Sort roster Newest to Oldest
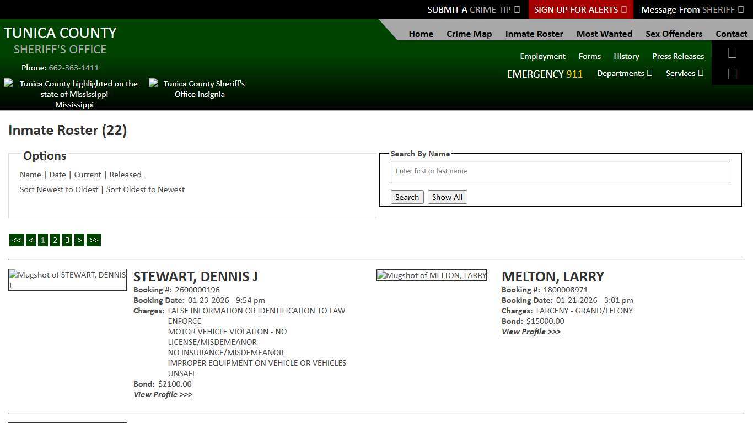The width and height of the screenshot is (753, 423). click(59, 189)
